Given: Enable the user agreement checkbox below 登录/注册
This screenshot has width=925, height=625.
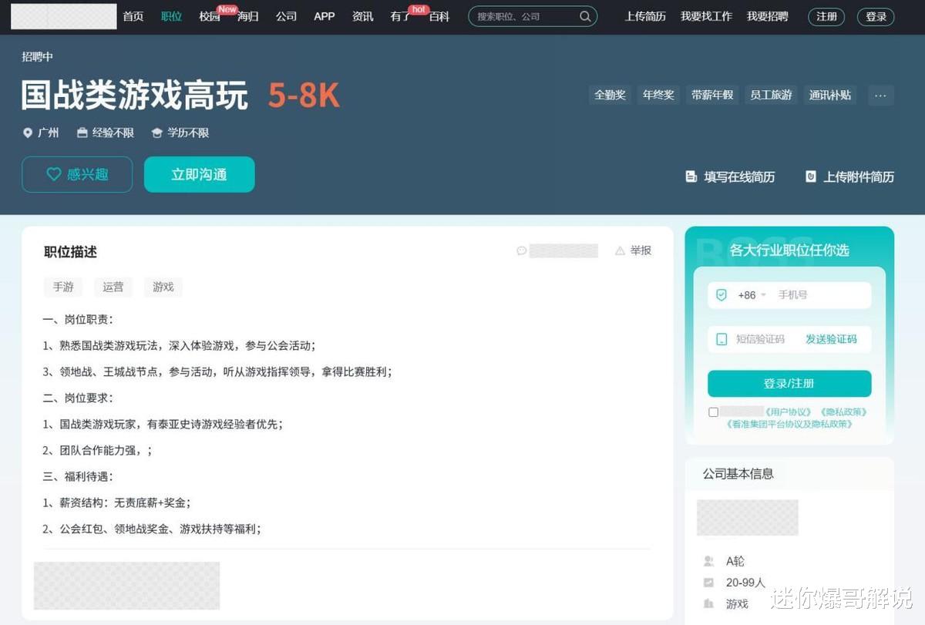Looking at the screenshot, I should (x=713, y=412).
